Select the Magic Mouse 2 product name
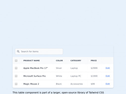The image size is (126, 94). pyautogui.click(x=31, y=84)
